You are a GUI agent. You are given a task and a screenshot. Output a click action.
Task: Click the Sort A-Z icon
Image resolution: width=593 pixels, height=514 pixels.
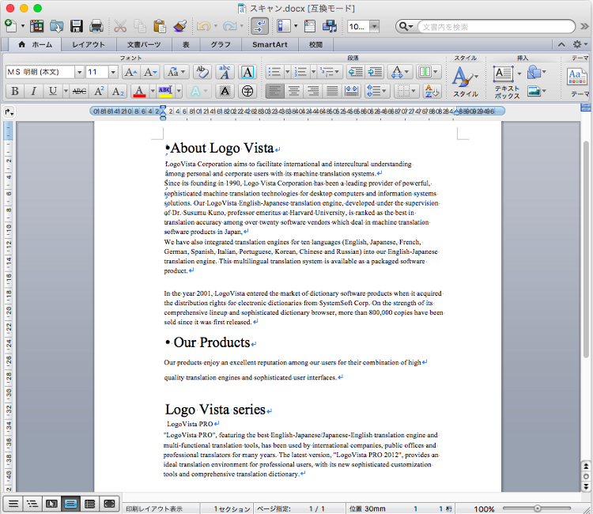432,91
